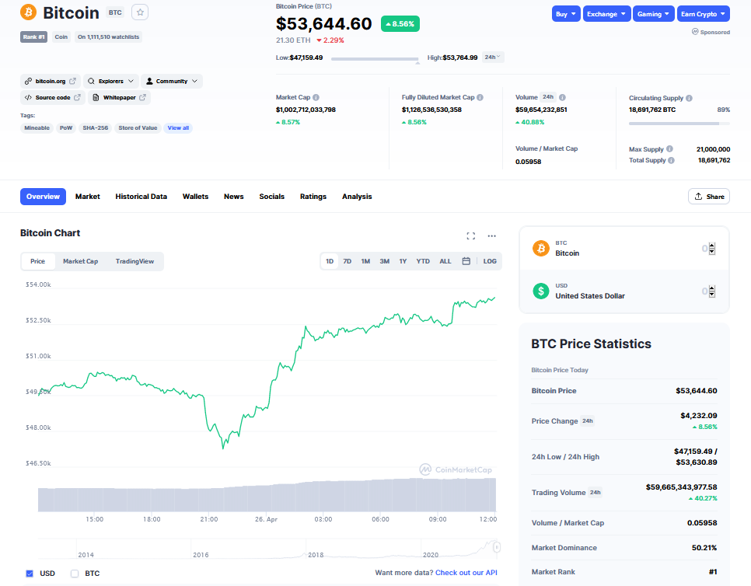Open the Whitepaper link
Screen dimensions: 751x586
tap(119, 97)
